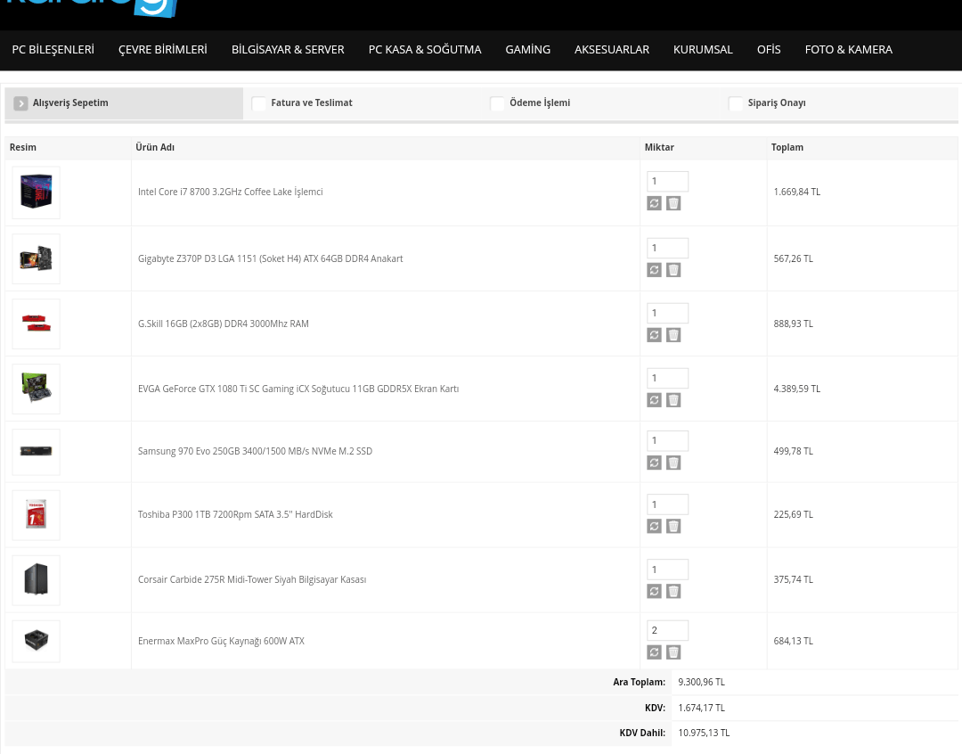962x754 pixels.
Task: Click quantity field for G.Skill RAM
Action: pos(667,313)
